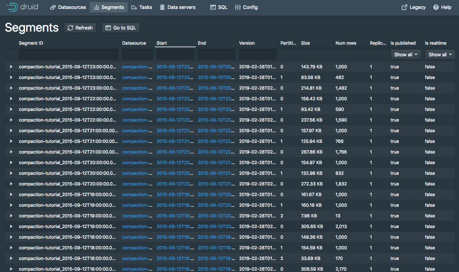Expand the 7.96 KB segment row
This screenshot has width=459, height=272.
point(11,216)
